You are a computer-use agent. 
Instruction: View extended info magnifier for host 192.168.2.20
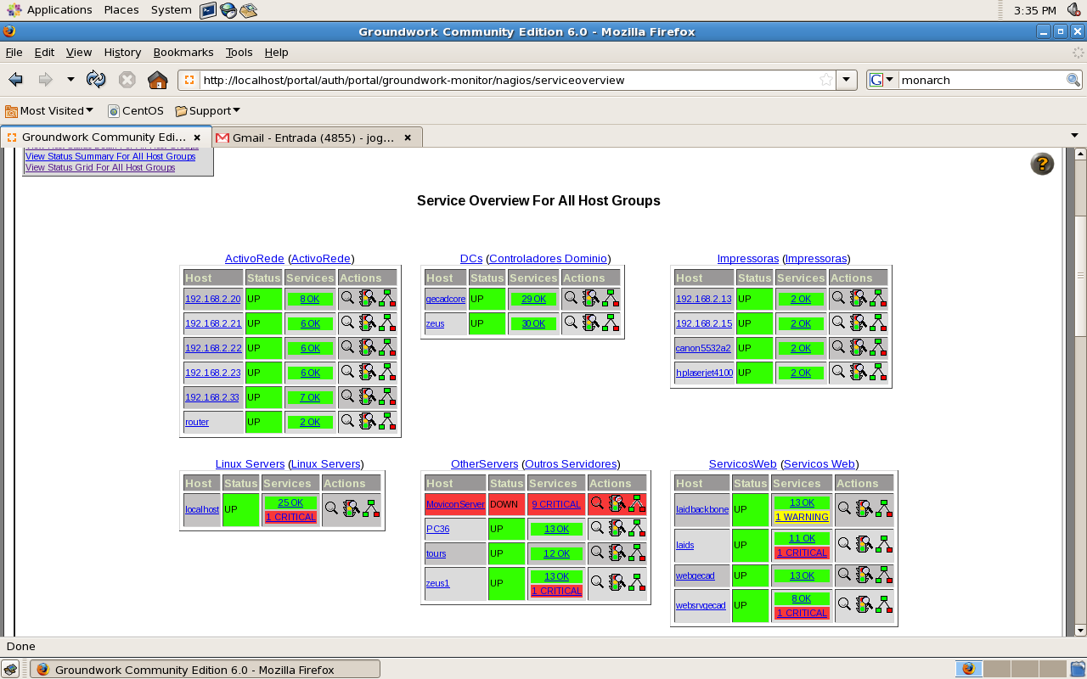tap(347, 298)
